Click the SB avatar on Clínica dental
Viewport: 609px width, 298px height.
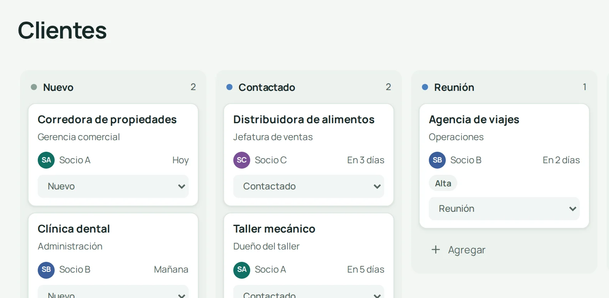tap(46, 270)
